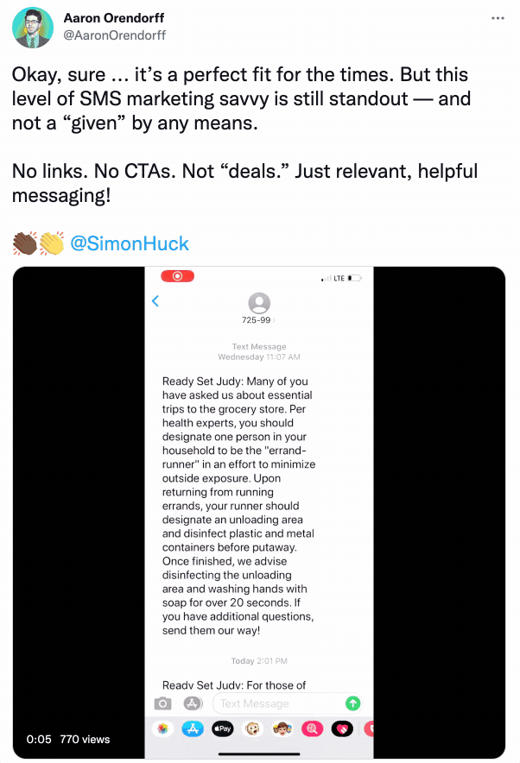Visit the @AaronOrendorff handle
The image size is (520, 763).
coord(115,35)
